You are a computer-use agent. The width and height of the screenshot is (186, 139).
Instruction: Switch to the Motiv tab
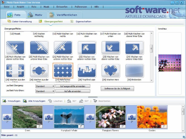(x=37, y=15)
